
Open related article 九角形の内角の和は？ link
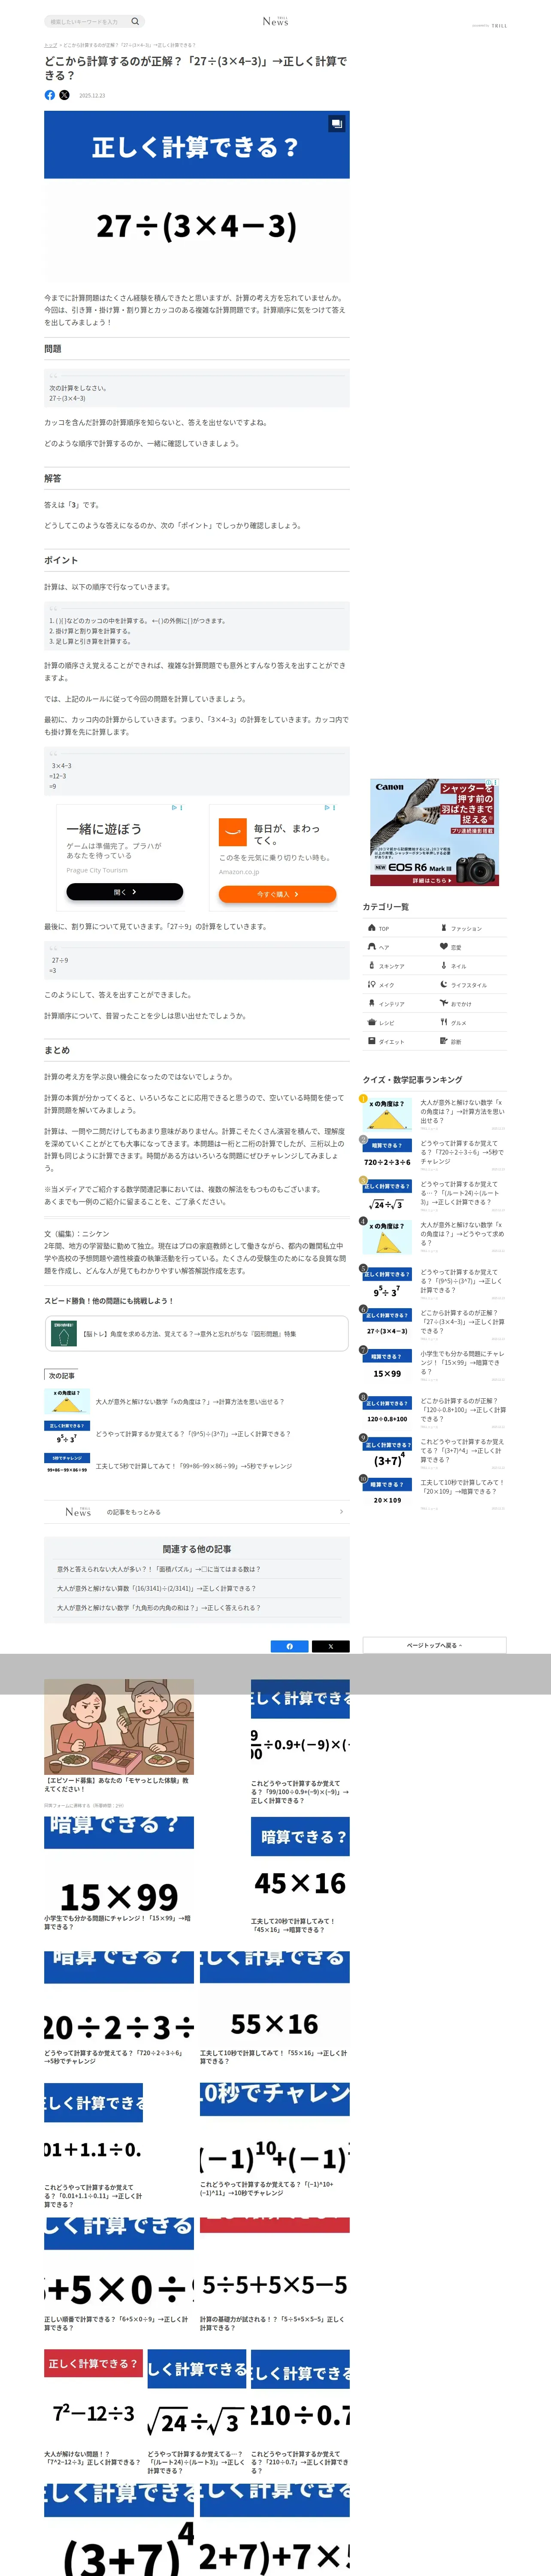click(159, 1608)
